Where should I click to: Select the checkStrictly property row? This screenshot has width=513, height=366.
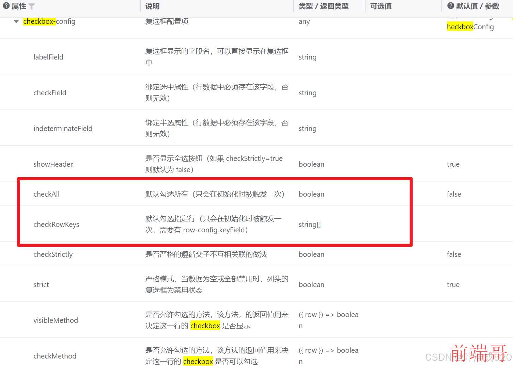(x=256, y=254)
